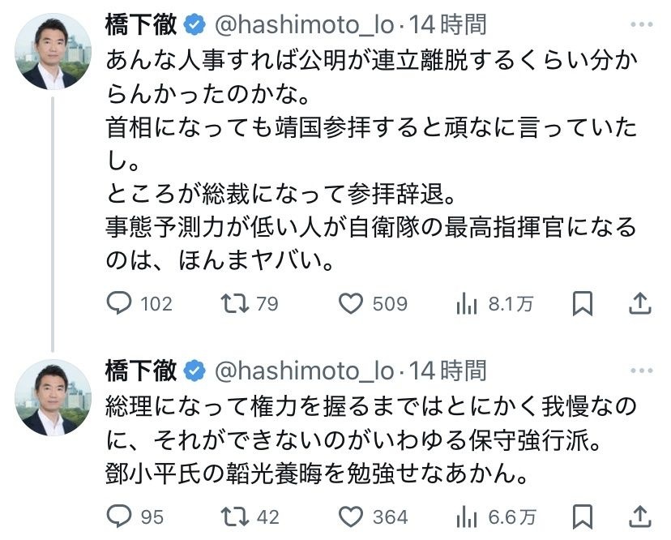Like the first tweet with 509 likes
The width and height of the screenshot is (671, 540).
point(350,303)
